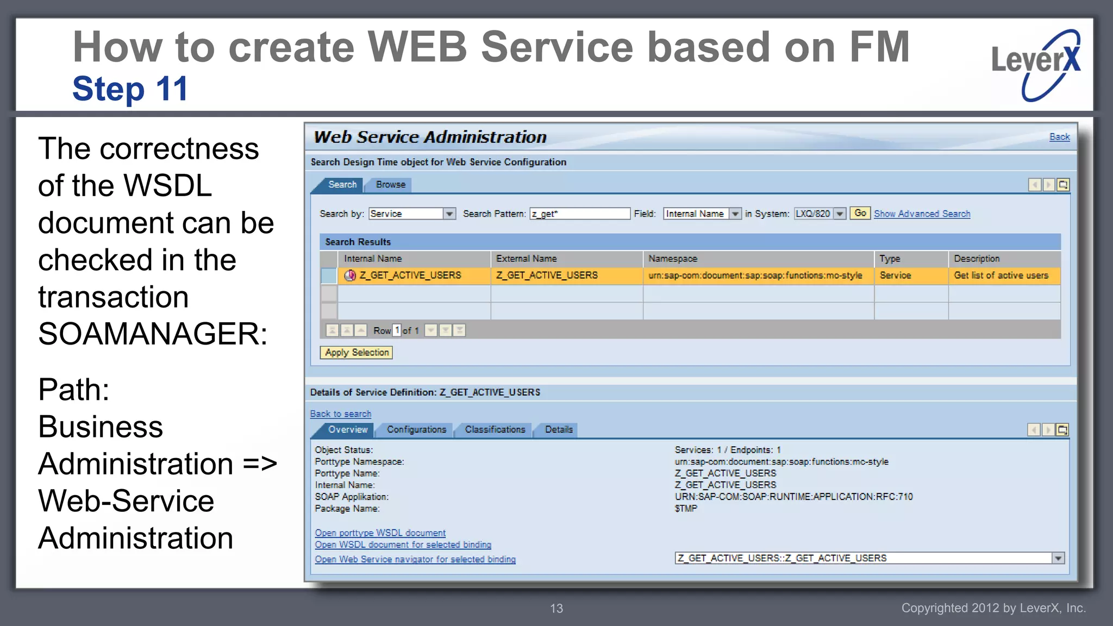Open porttype WSDL document link

coord(380,533)
